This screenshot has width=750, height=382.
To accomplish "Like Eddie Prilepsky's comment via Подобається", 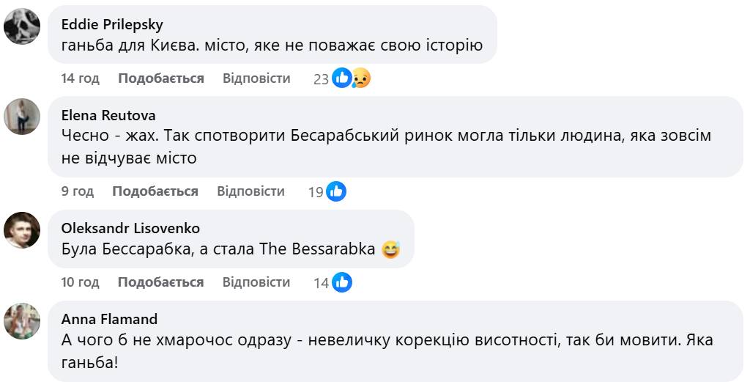I will pyautogui.click(x=160, y=78).
